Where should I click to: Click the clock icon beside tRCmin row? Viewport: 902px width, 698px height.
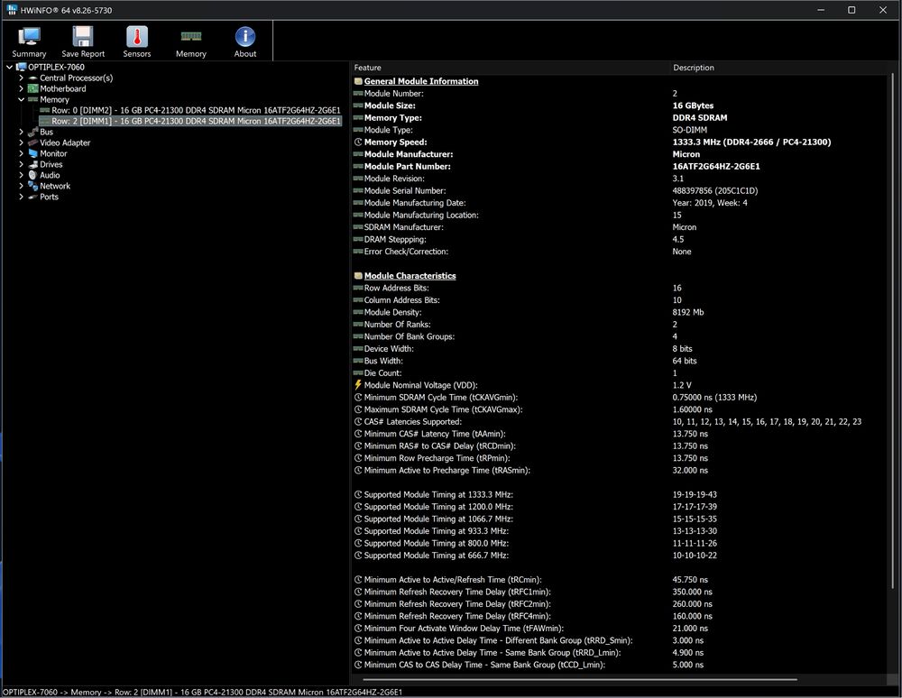(358, 580)
